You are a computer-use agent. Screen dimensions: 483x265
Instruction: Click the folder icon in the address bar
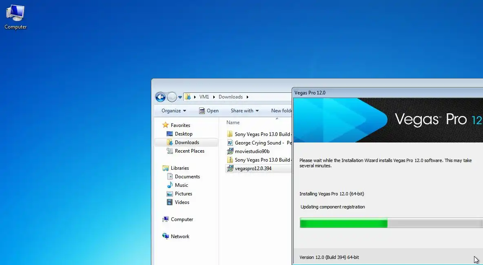tap(188, 97)
